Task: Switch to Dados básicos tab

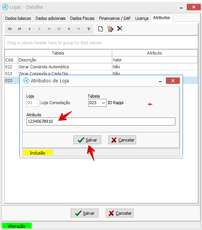Action: (18, 18)
